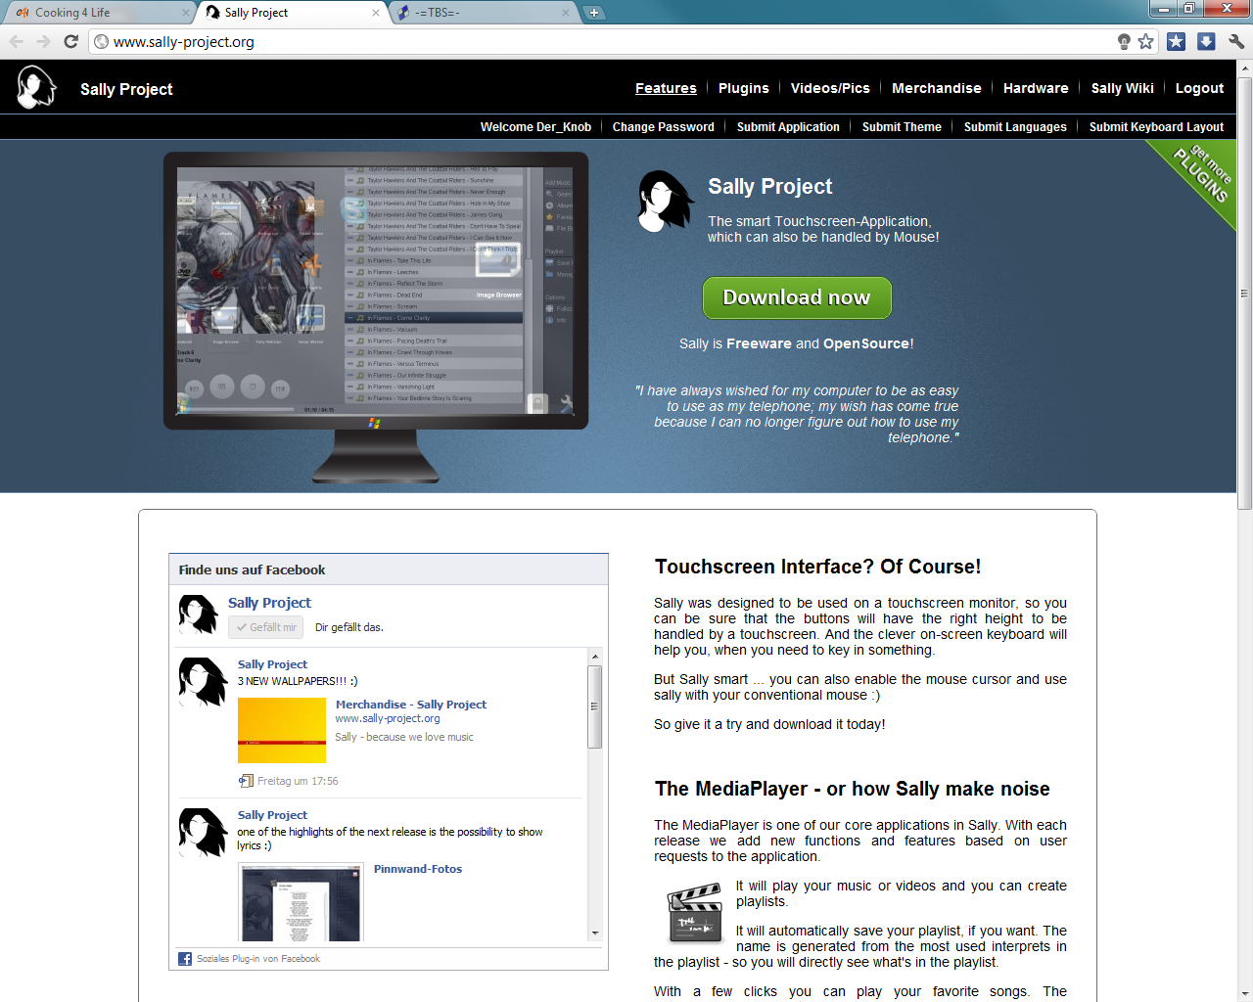
Task: Click the browser forward arrow
Action: click(x=43, y=41)
